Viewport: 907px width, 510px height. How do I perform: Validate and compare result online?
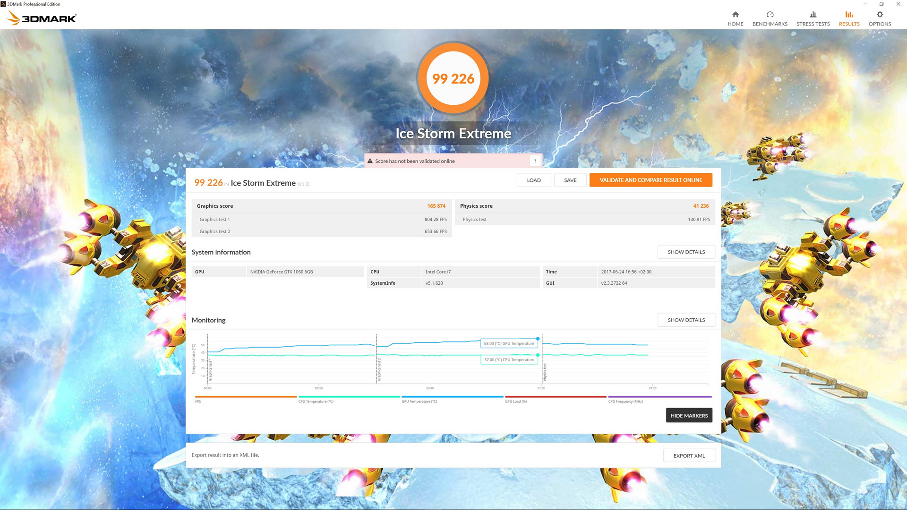[650, 180]
